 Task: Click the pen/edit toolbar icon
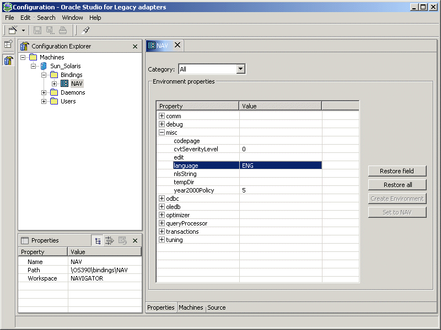click(85, 30)
